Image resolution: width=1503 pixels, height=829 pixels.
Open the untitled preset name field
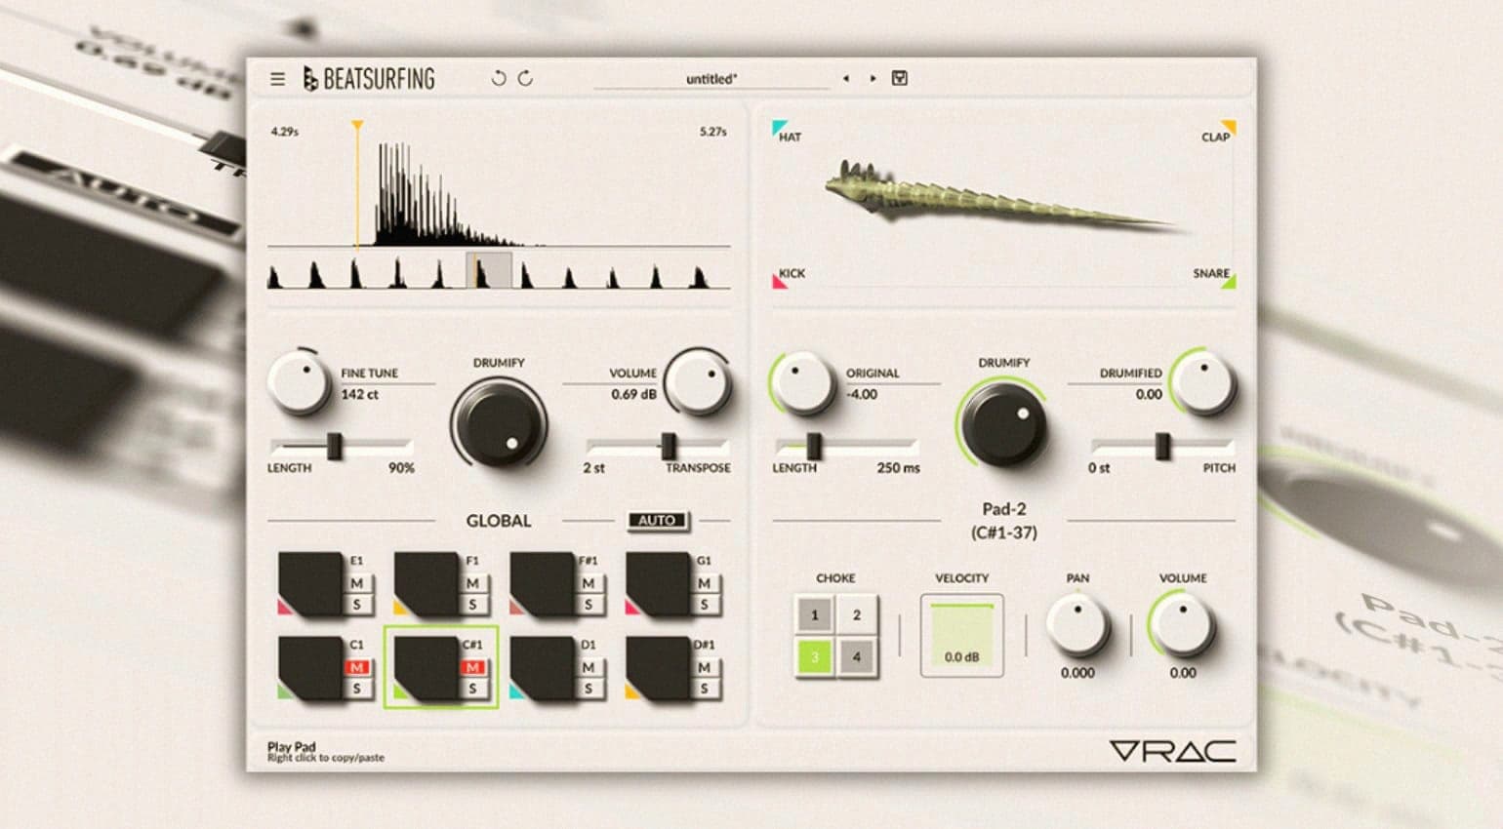click(711, 79)
